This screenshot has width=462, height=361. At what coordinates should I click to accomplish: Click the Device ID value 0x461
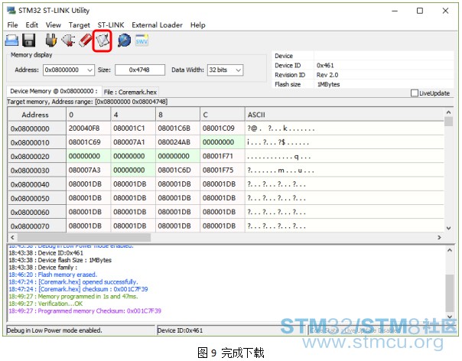tap(325, 66)
